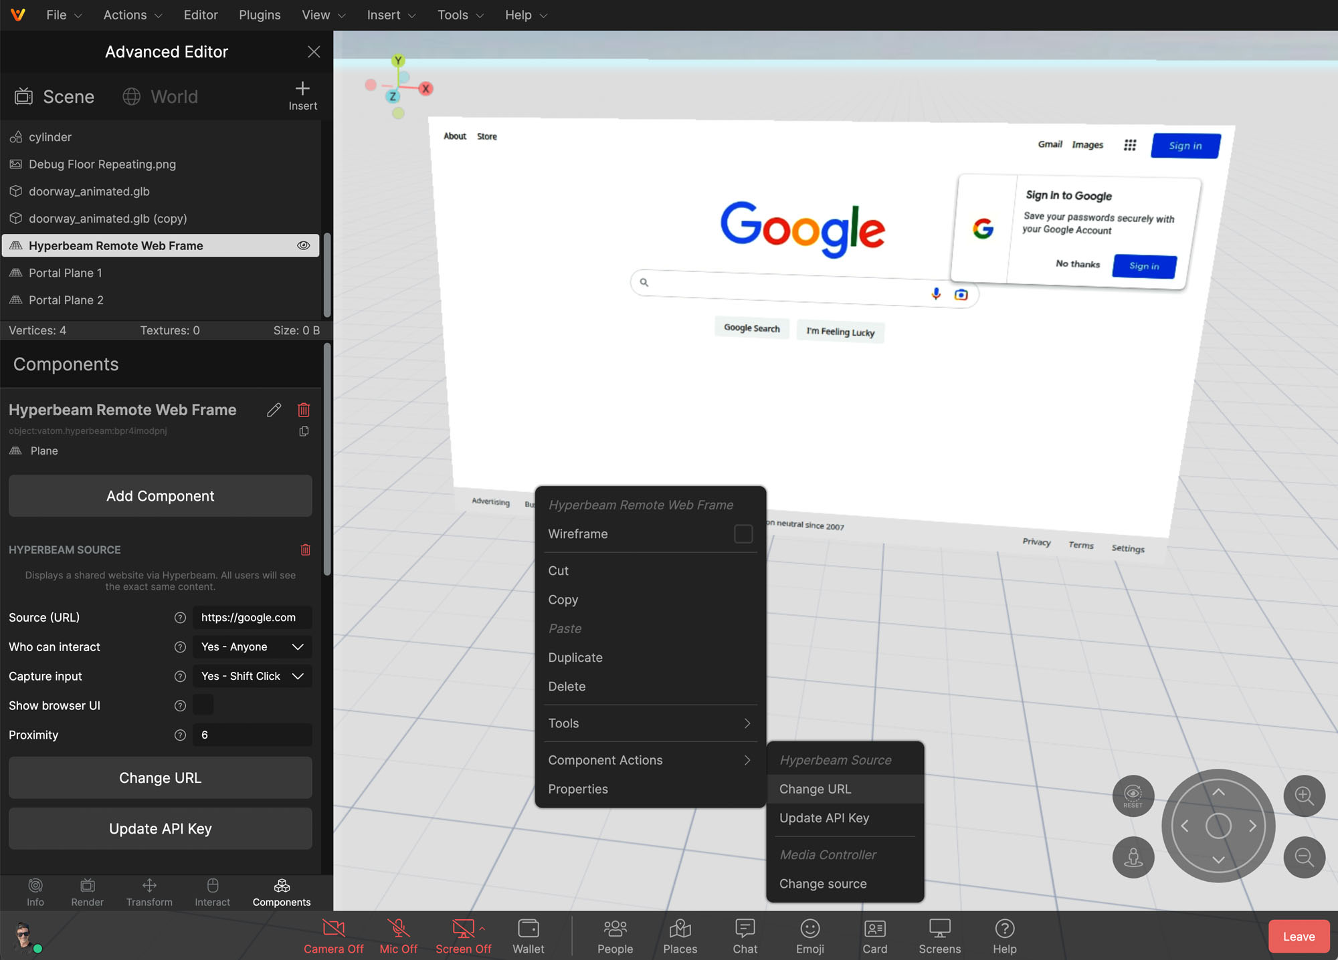Click the help icon for Capture input
1338x960 pixels.
click(180, 677)
